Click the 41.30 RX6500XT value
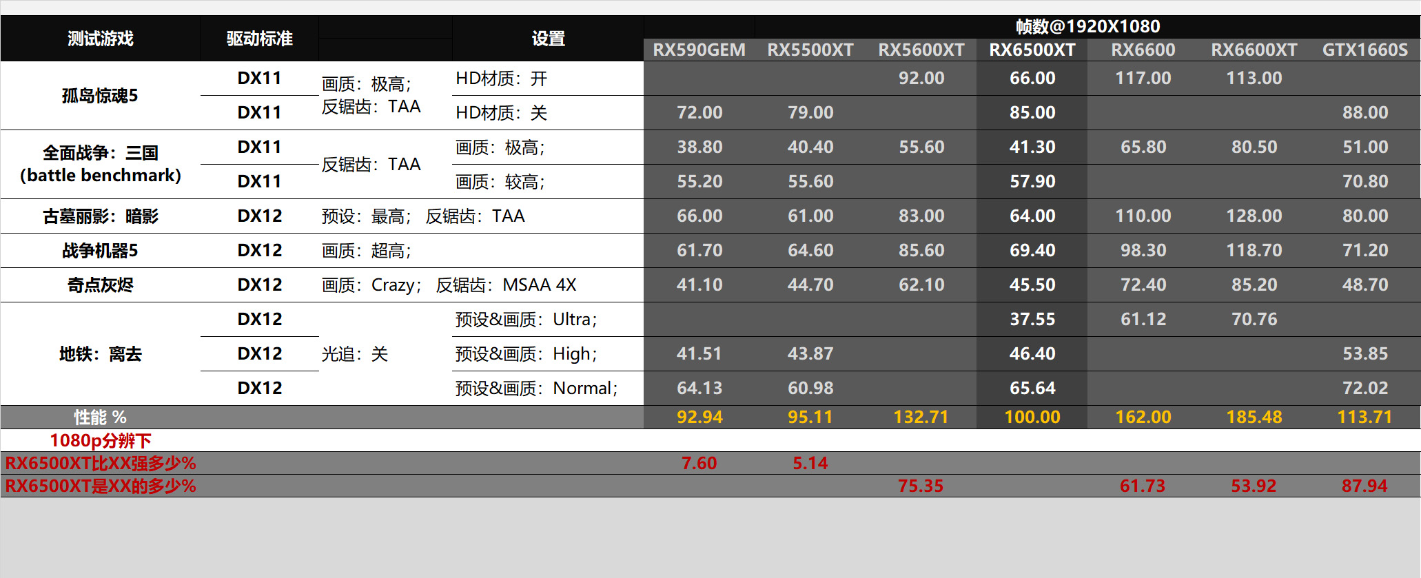This screenshot has width=1421, height=578. 1032,147
